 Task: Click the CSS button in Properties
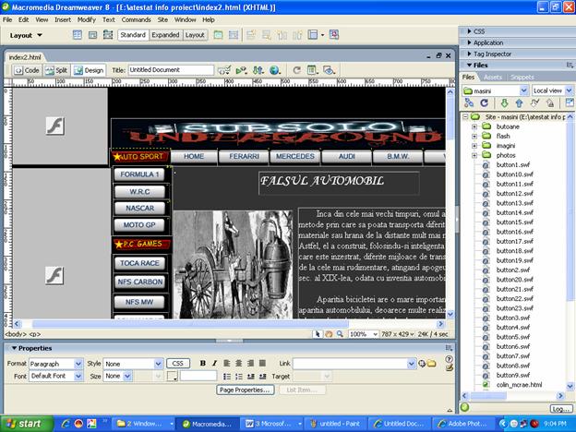178,364
